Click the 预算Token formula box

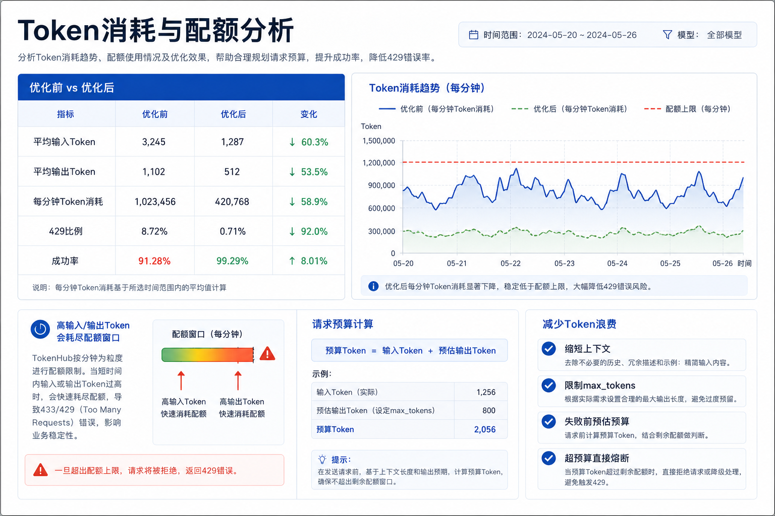click(x=410, y=350)
